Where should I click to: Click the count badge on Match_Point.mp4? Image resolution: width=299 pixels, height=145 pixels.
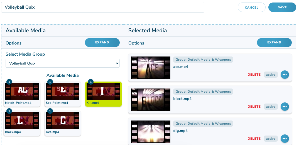[9, 82]
